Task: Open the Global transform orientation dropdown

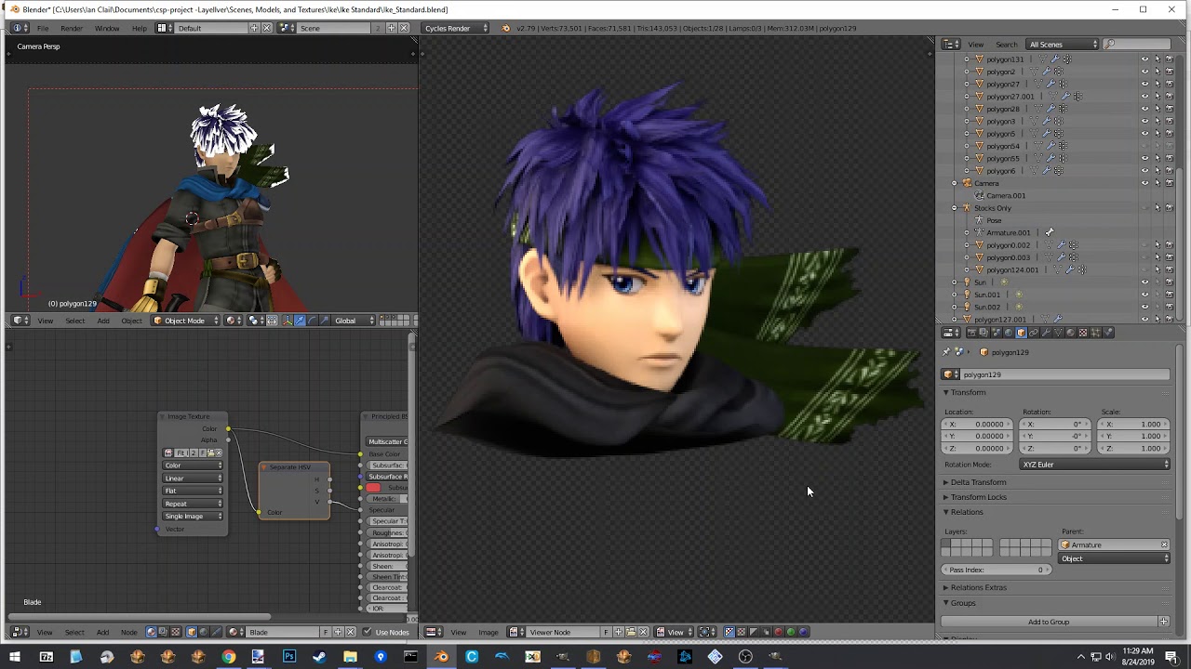Action: [x=353, y=321]
